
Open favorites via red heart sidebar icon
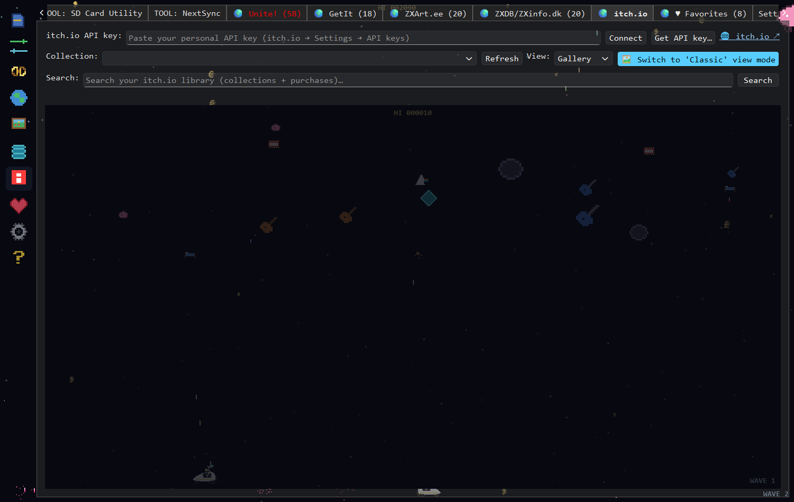19,205
